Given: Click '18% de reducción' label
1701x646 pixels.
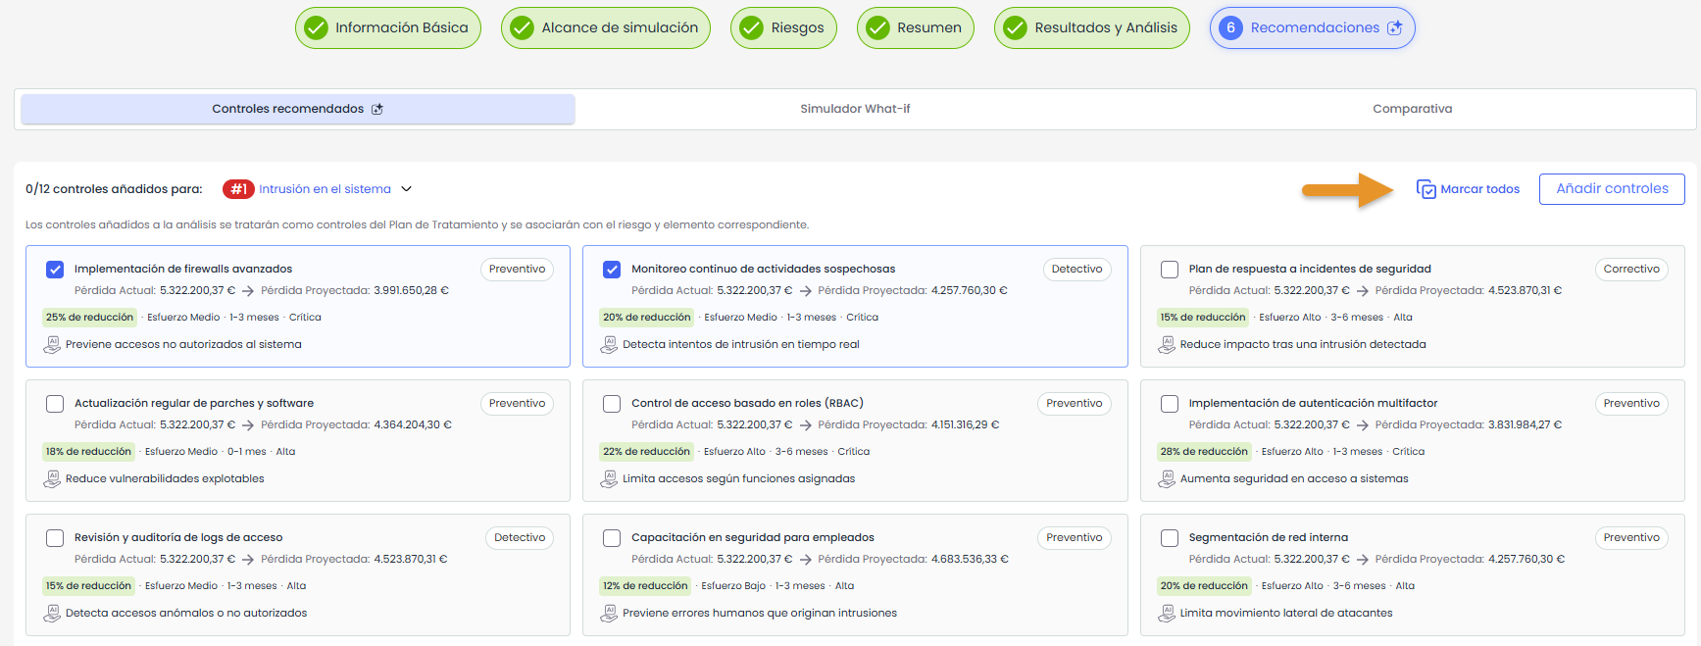Looking at the screenshot, I should point(88,452).
